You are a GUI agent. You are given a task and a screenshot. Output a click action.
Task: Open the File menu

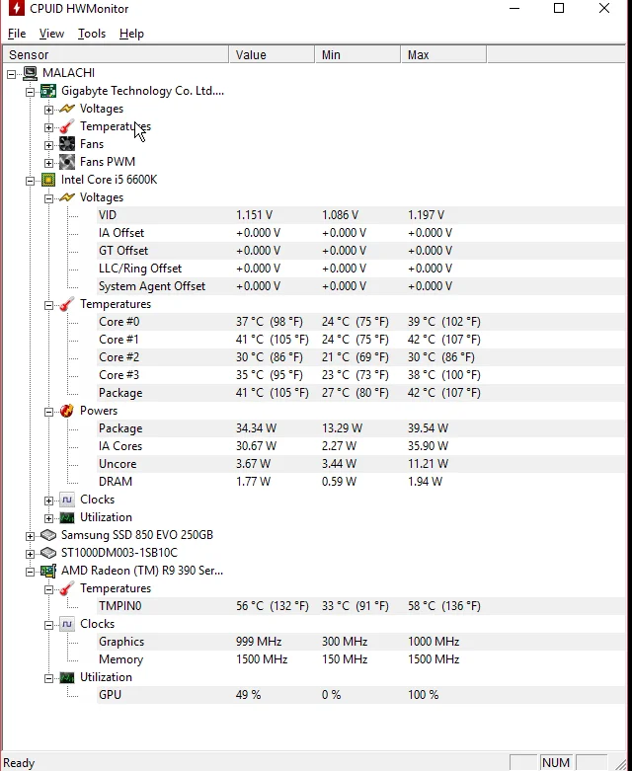[17, 34]
